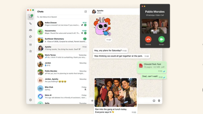This screenshot has width=203, height=114.
Task: Open the Bike Club chat
Action: (x=62, y=88)
